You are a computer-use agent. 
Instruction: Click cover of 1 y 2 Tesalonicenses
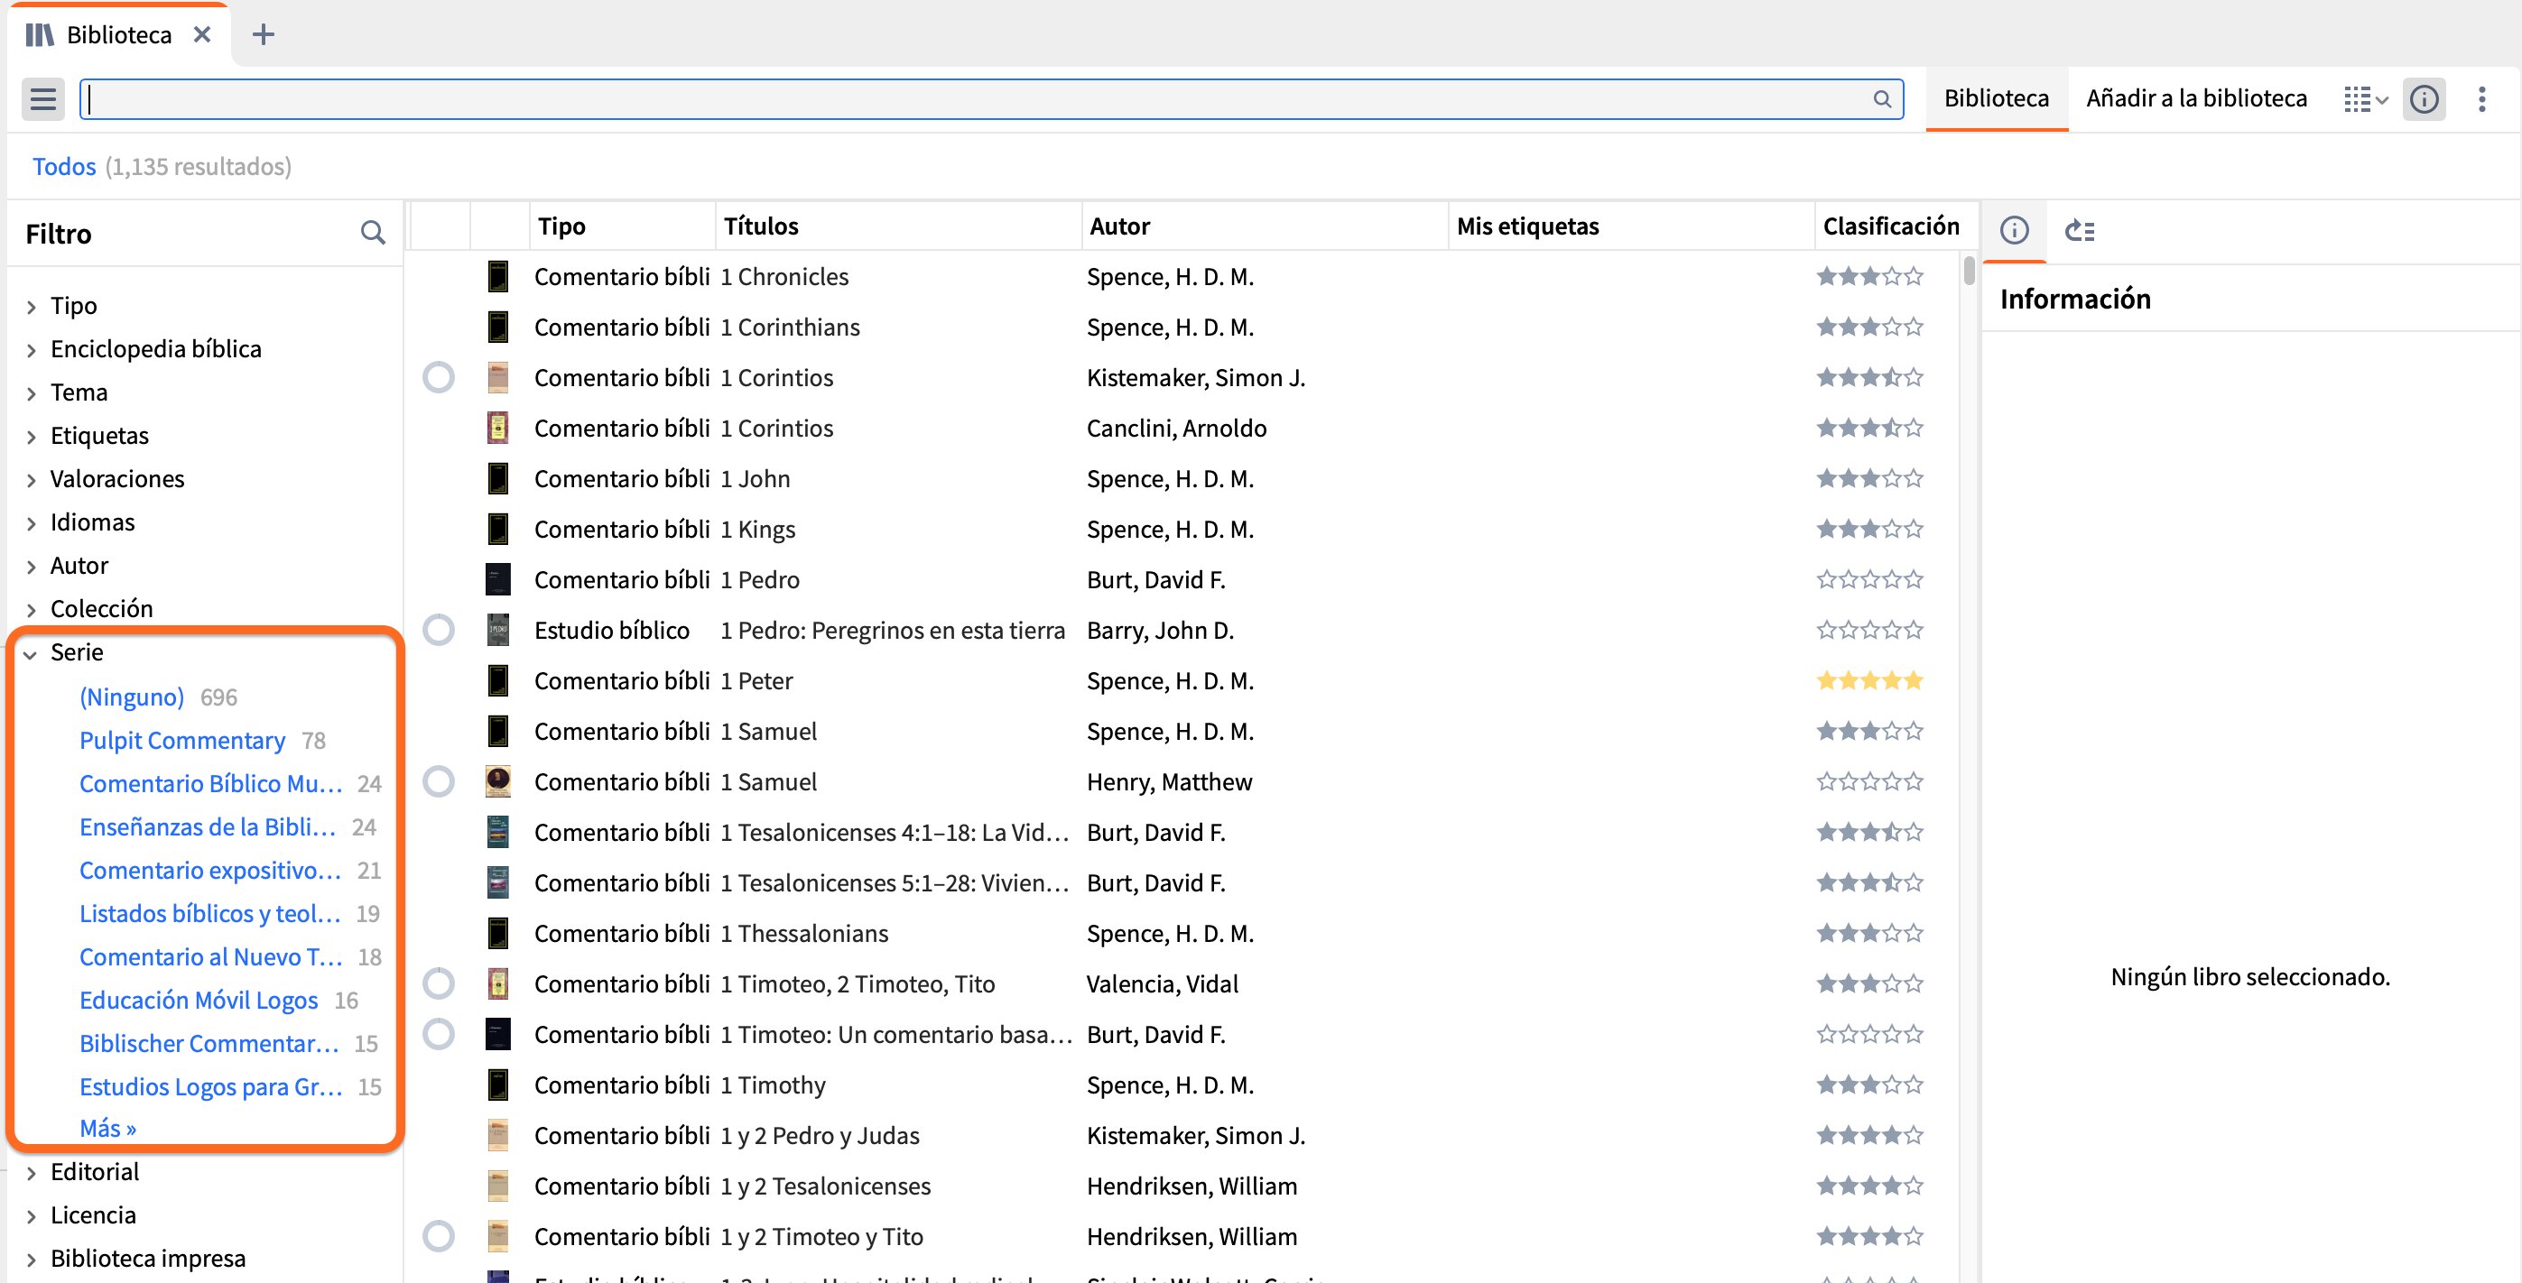[x=498, y=1186]
